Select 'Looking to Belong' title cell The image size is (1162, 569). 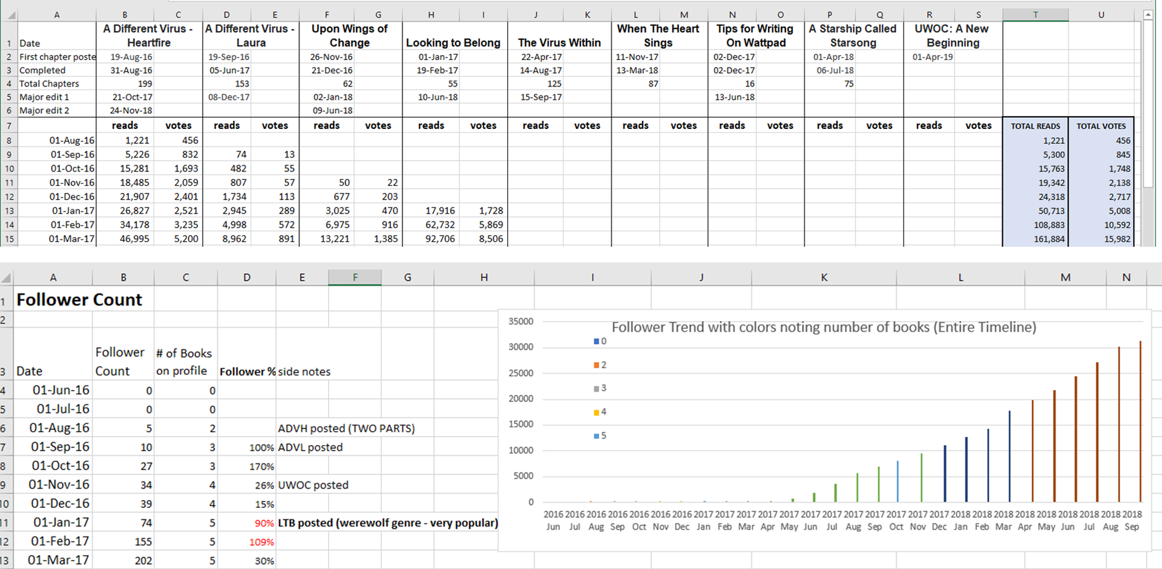[455, 36]
